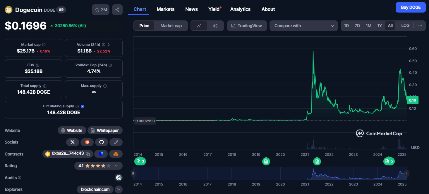Open the 2024 news marker with 5 events

tap(389, 161)
